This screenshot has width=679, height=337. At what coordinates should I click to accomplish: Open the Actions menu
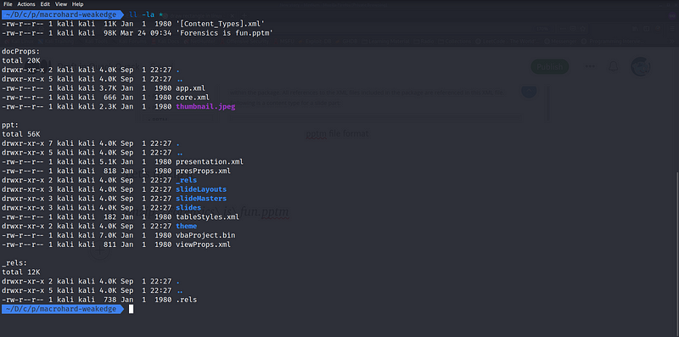click(x=26, y=4)
